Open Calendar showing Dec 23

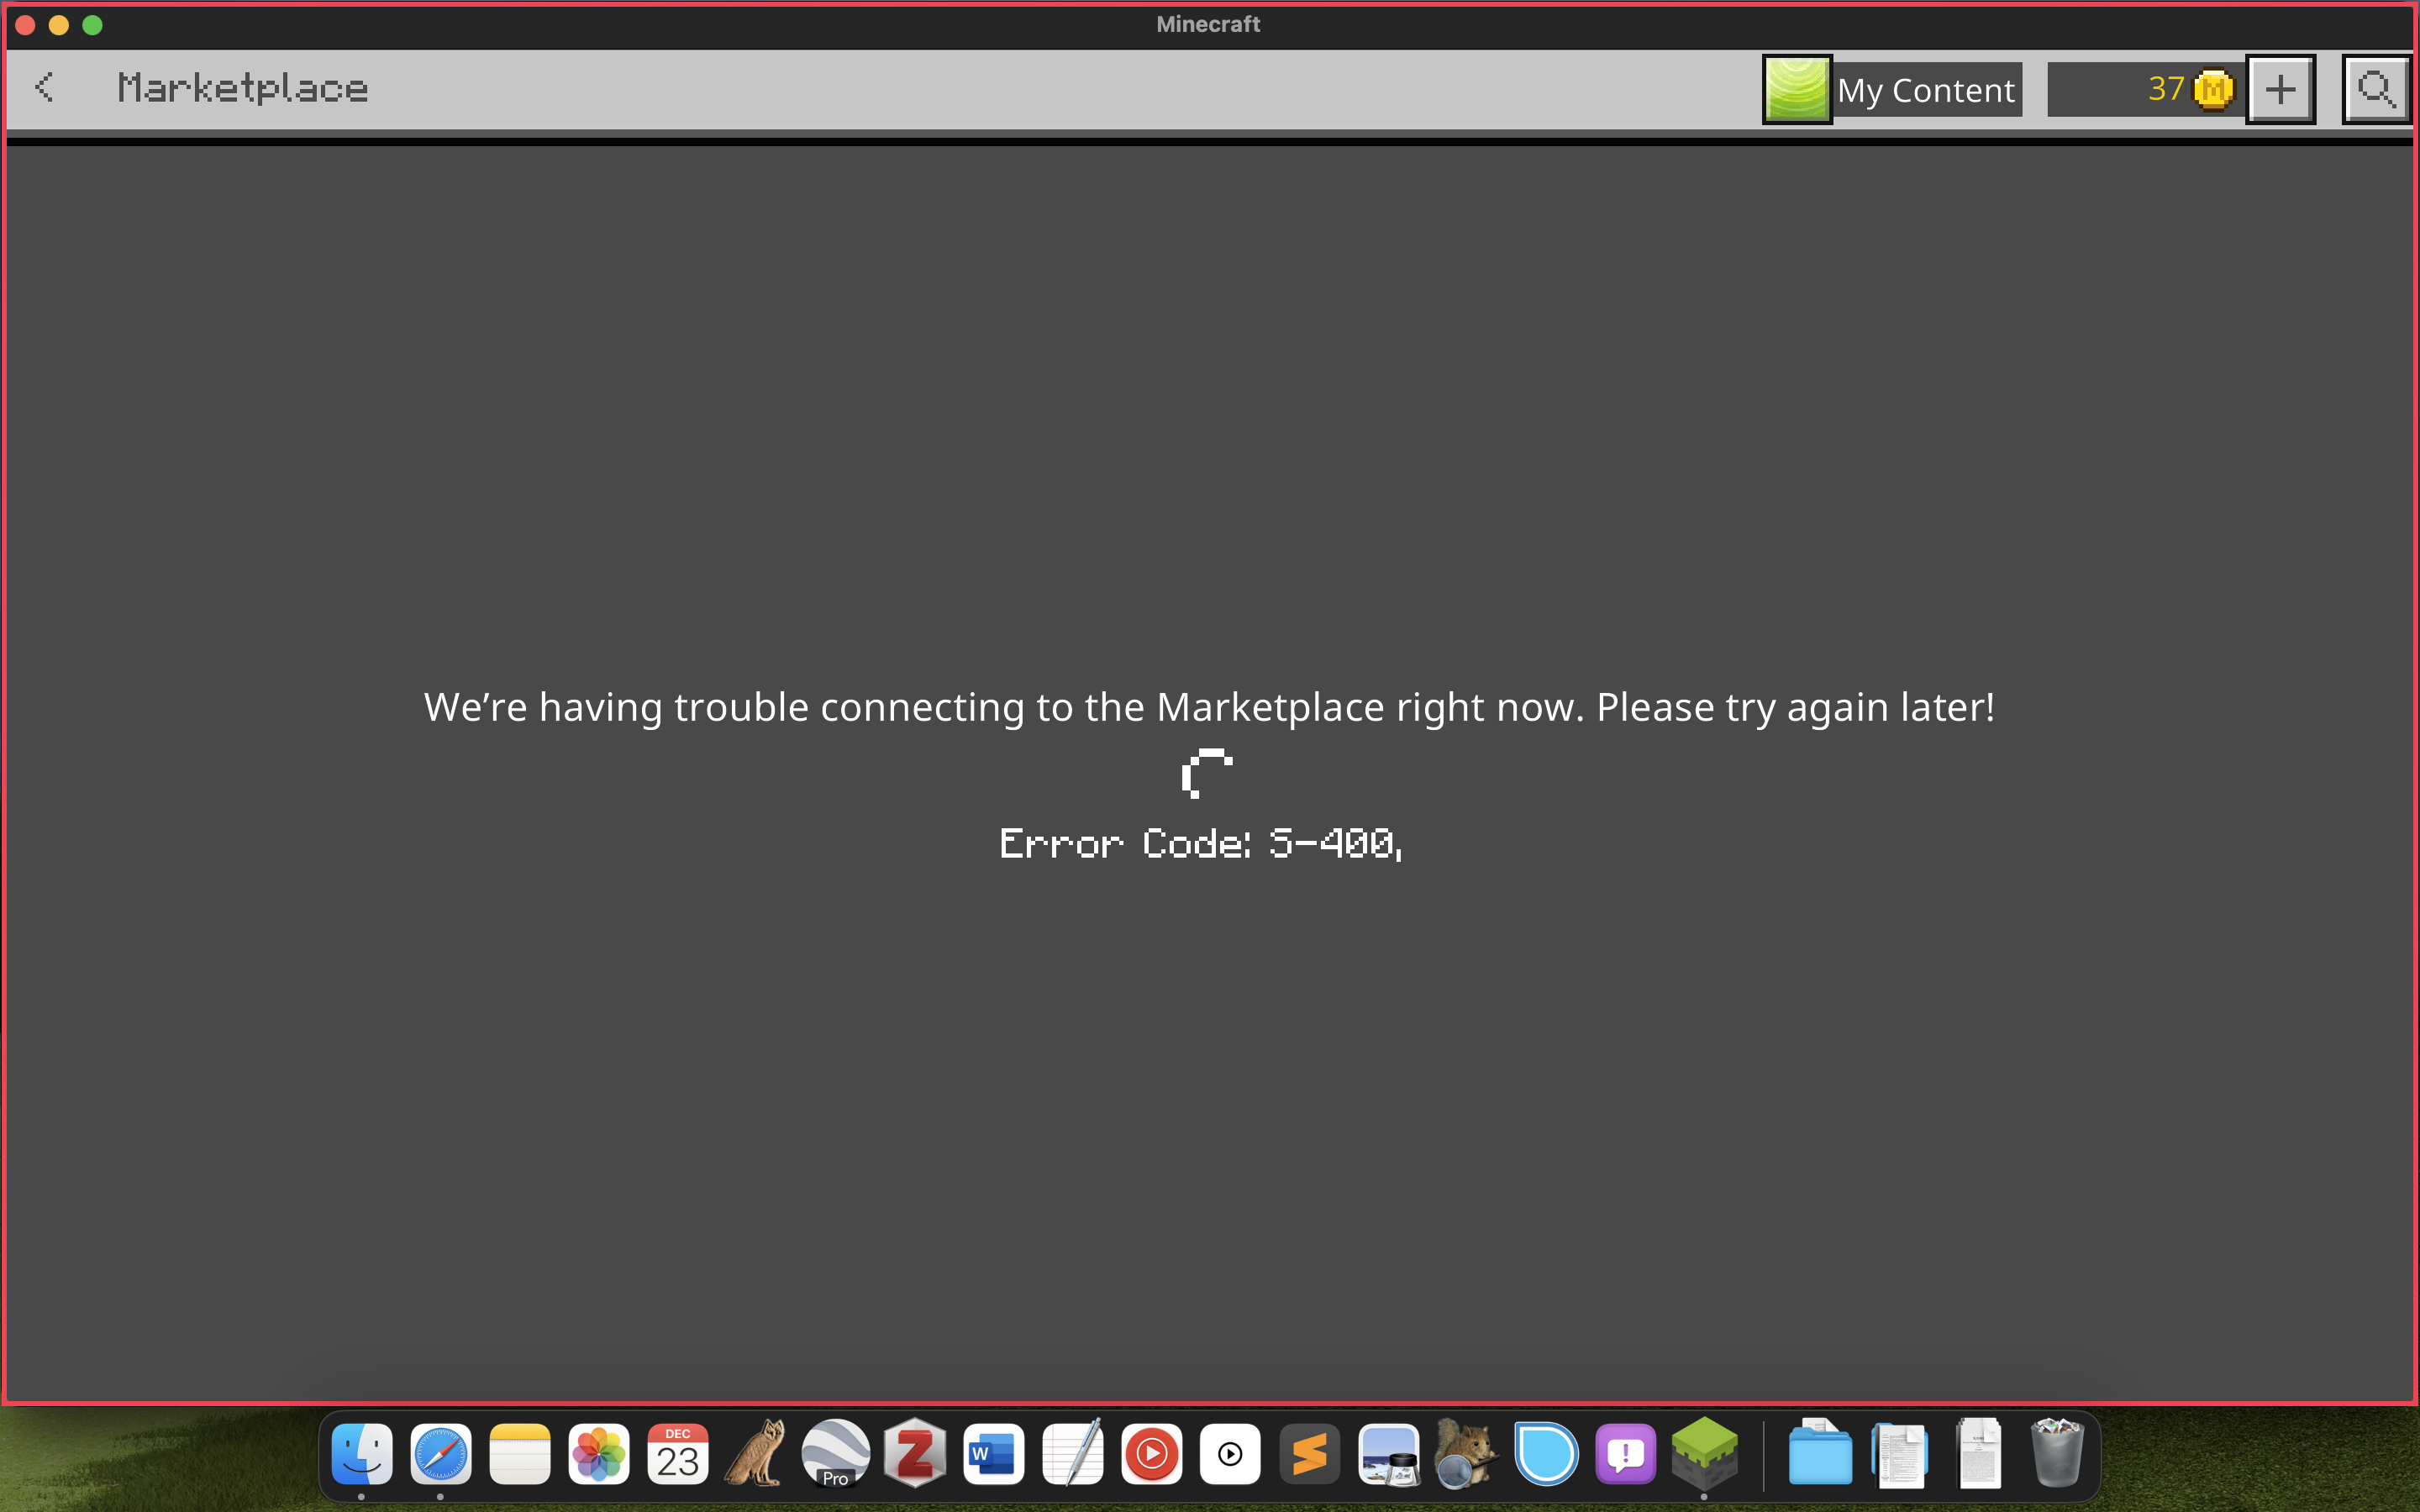[x=678, y=1453]
